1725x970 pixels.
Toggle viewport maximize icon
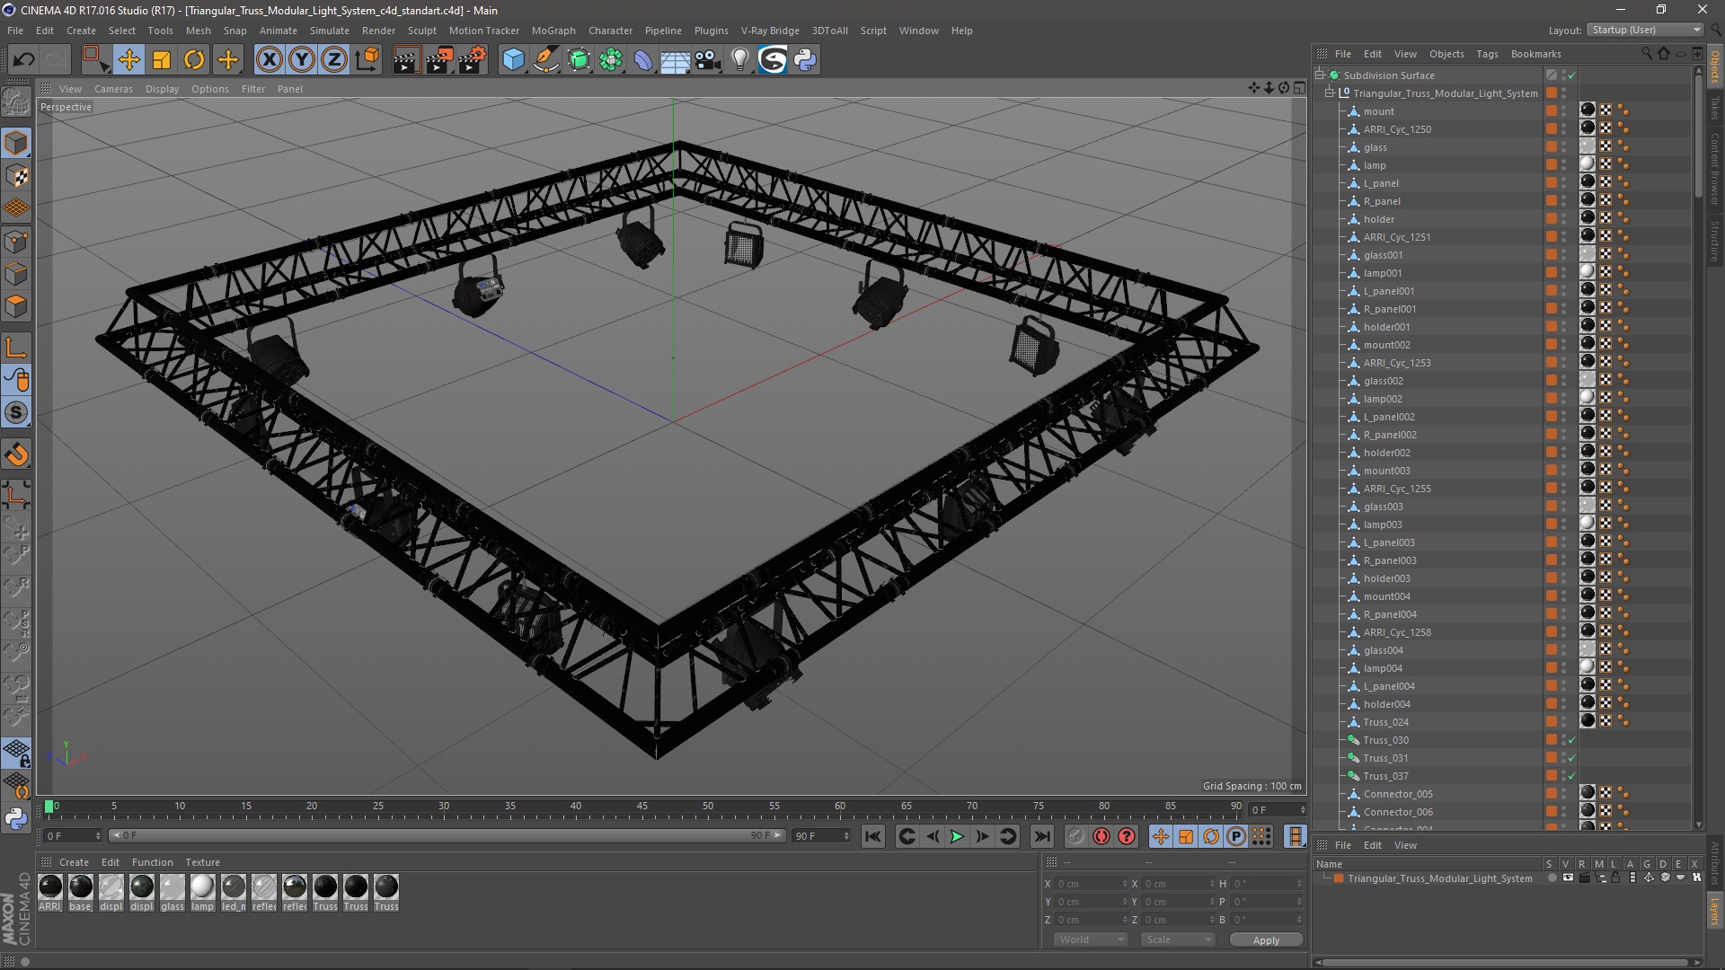[1299, 88]
